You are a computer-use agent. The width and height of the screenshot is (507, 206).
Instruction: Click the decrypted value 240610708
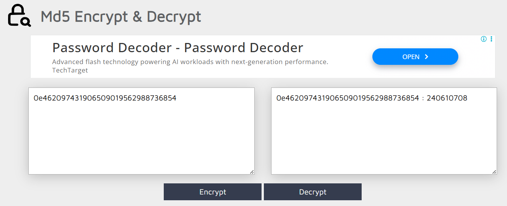click(447, 98)
